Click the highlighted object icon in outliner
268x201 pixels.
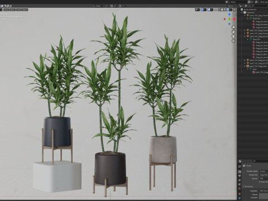coord(248,66)
